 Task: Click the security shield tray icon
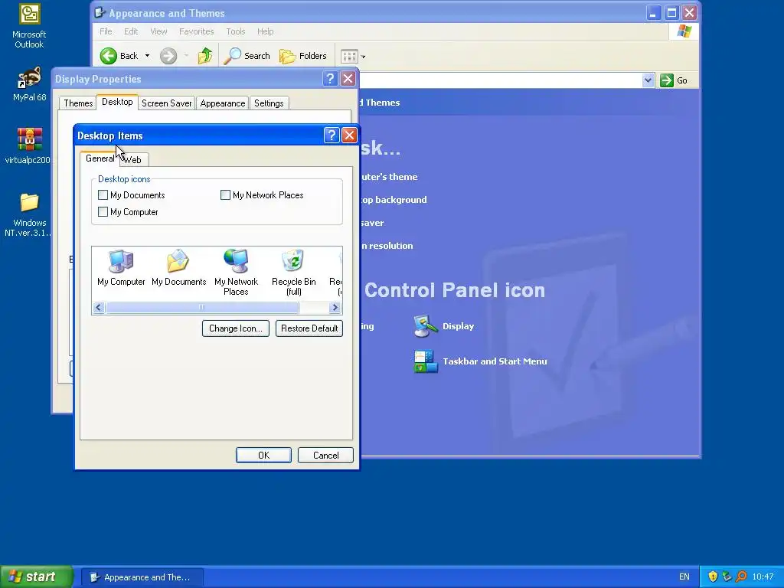(713, 577)
